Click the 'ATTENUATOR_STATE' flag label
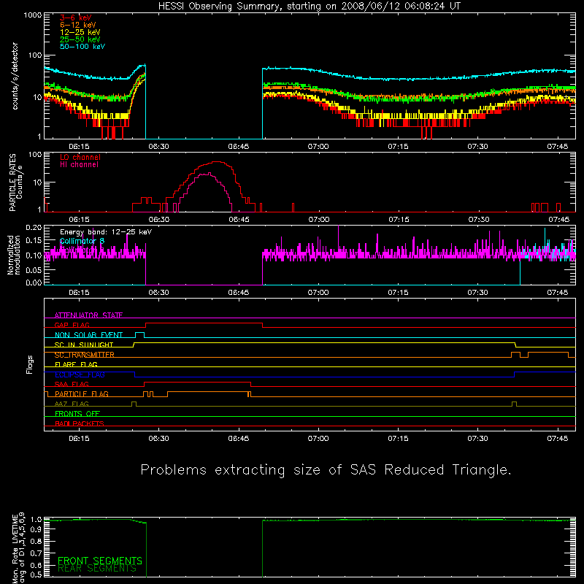The image size is (584, 584). click(x=88, y=315)
